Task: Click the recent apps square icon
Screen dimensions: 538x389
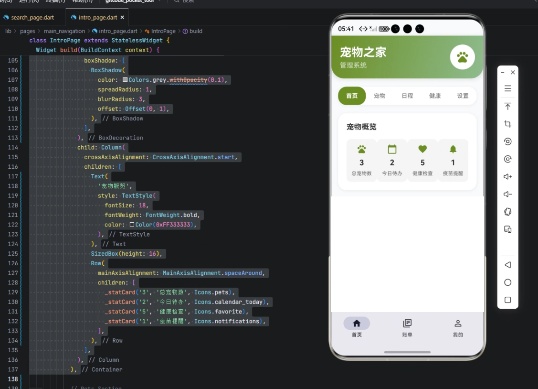Action: (x=508, y=300)
